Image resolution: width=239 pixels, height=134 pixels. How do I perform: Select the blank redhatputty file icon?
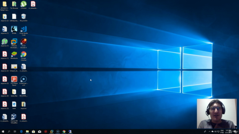click(x=14, y=17)
